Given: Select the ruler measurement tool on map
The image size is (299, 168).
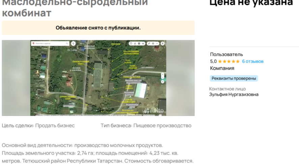Looking at the screenshot, I should (x=149, y=43).
